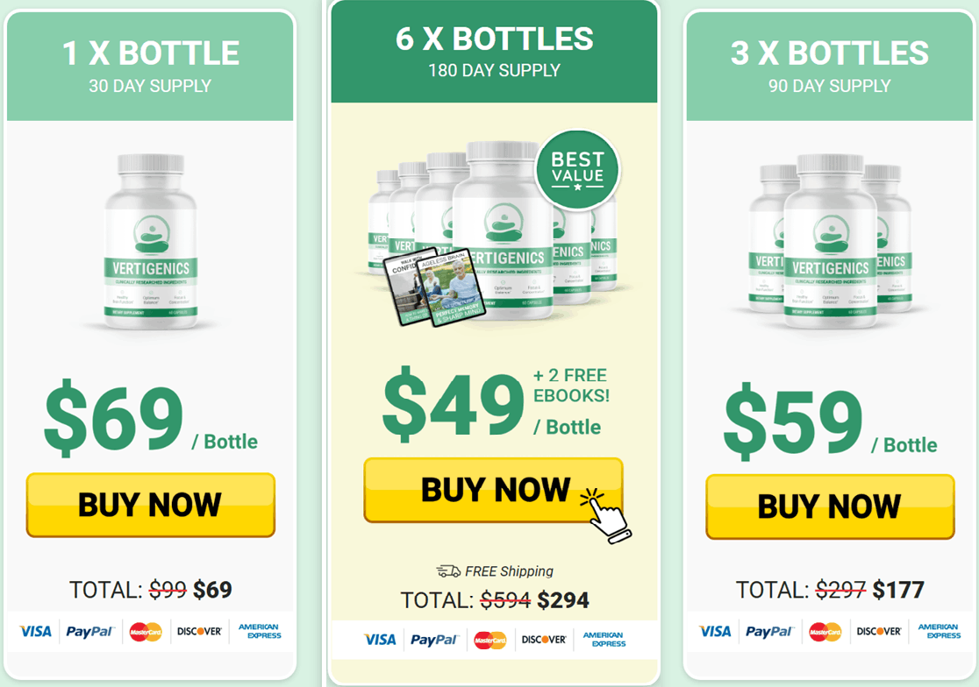Viewport: 979px width, 687px height.
Task: Click the $177 total price text
Action: click(898, 589)
